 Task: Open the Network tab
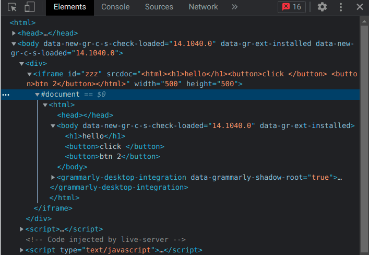coord(204,7)
